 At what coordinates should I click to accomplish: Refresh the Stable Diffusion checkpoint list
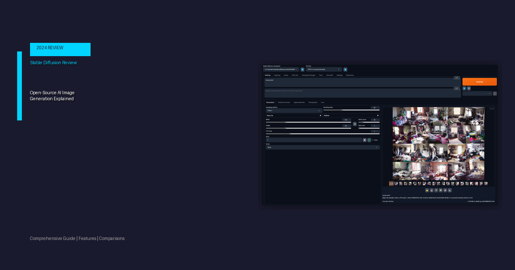(x=303, y=69)
